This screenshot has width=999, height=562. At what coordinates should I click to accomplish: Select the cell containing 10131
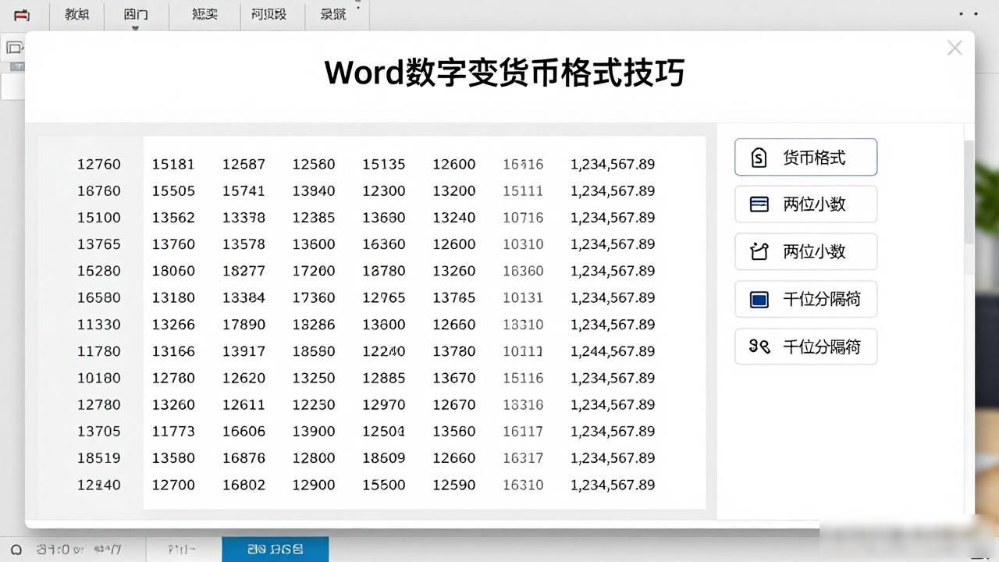523,297
